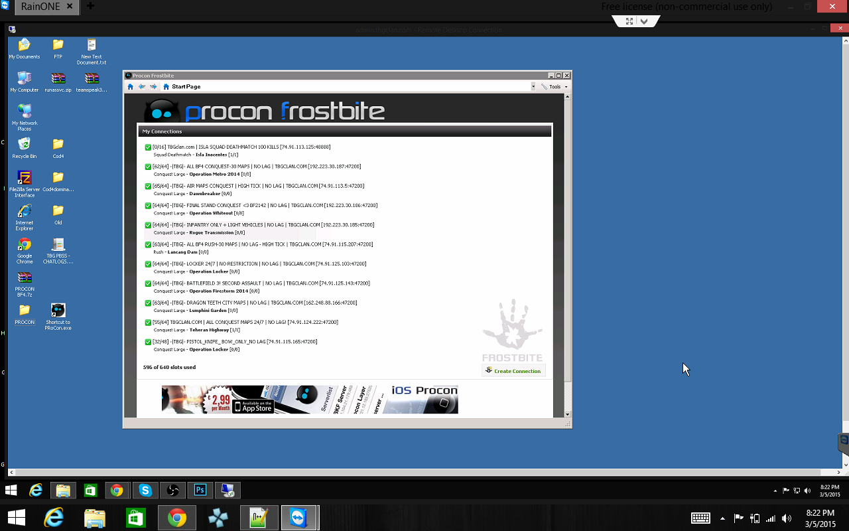Select the PROCON BF4.7z archive icon
849x531 pixels.
pyautogui.click(x=25, y=283)
